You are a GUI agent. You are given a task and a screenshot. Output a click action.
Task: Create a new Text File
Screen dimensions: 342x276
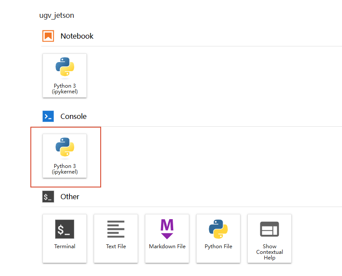click(116, 239)
